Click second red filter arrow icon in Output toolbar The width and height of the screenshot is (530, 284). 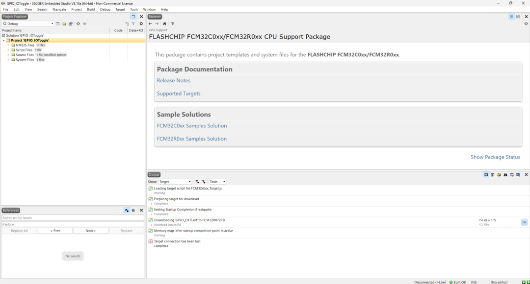click(204, 182)
